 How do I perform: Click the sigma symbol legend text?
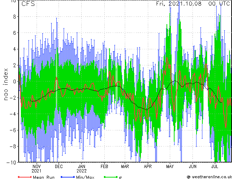[120, 178]
